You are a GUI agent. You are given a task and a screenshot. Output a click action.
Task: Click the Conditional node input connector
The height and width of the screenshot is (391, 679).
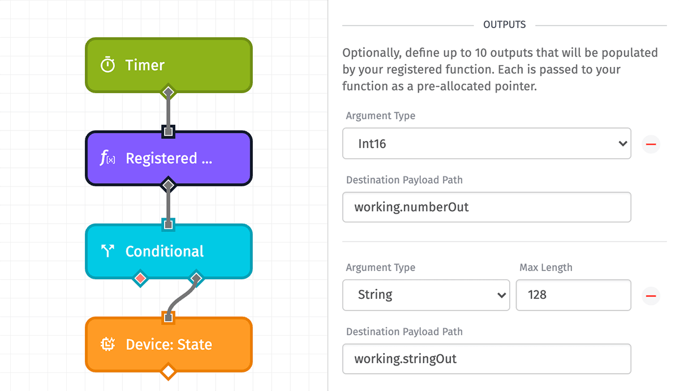[x=168, y=225]
